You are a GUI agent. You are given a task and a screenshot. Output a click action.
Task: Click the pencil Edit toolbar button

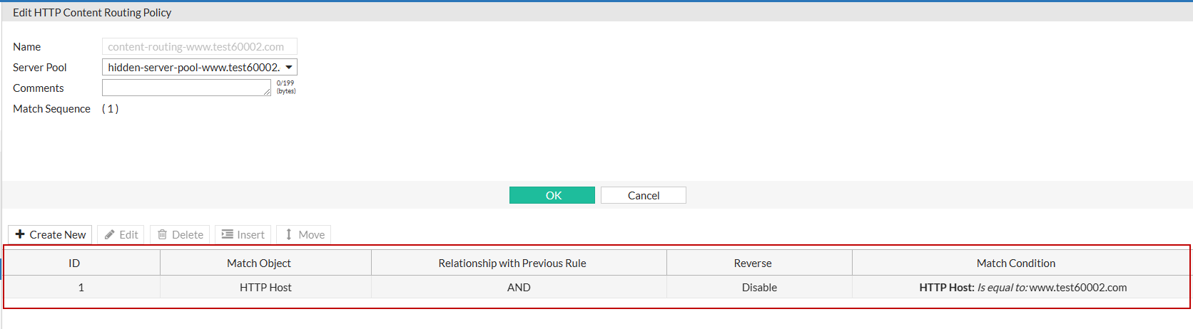[x=121, y=234]
